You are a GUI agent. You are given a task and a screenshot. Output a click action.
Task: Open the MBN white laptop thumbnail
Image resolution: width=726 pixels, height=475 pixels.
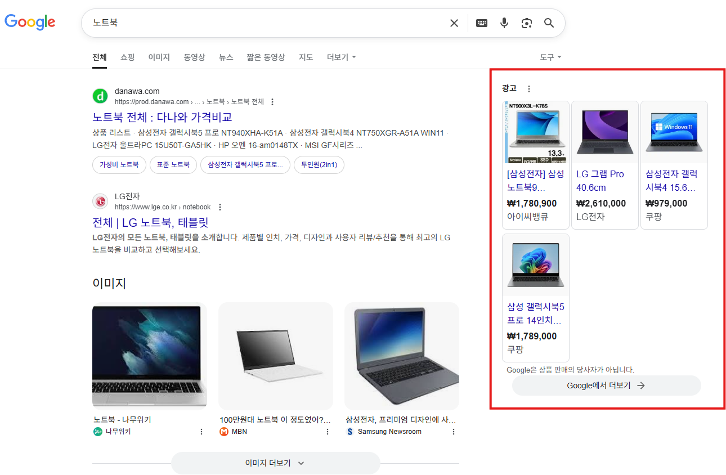click(x=276, y=356)
